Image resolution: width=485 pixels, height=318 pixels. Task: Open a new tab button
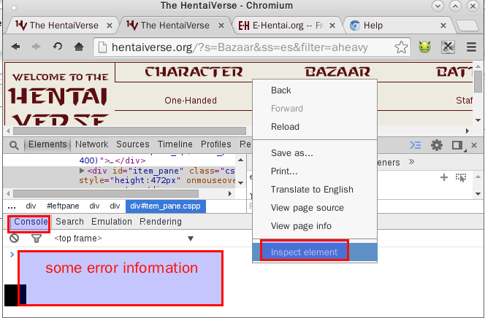[x=467, y=26]
